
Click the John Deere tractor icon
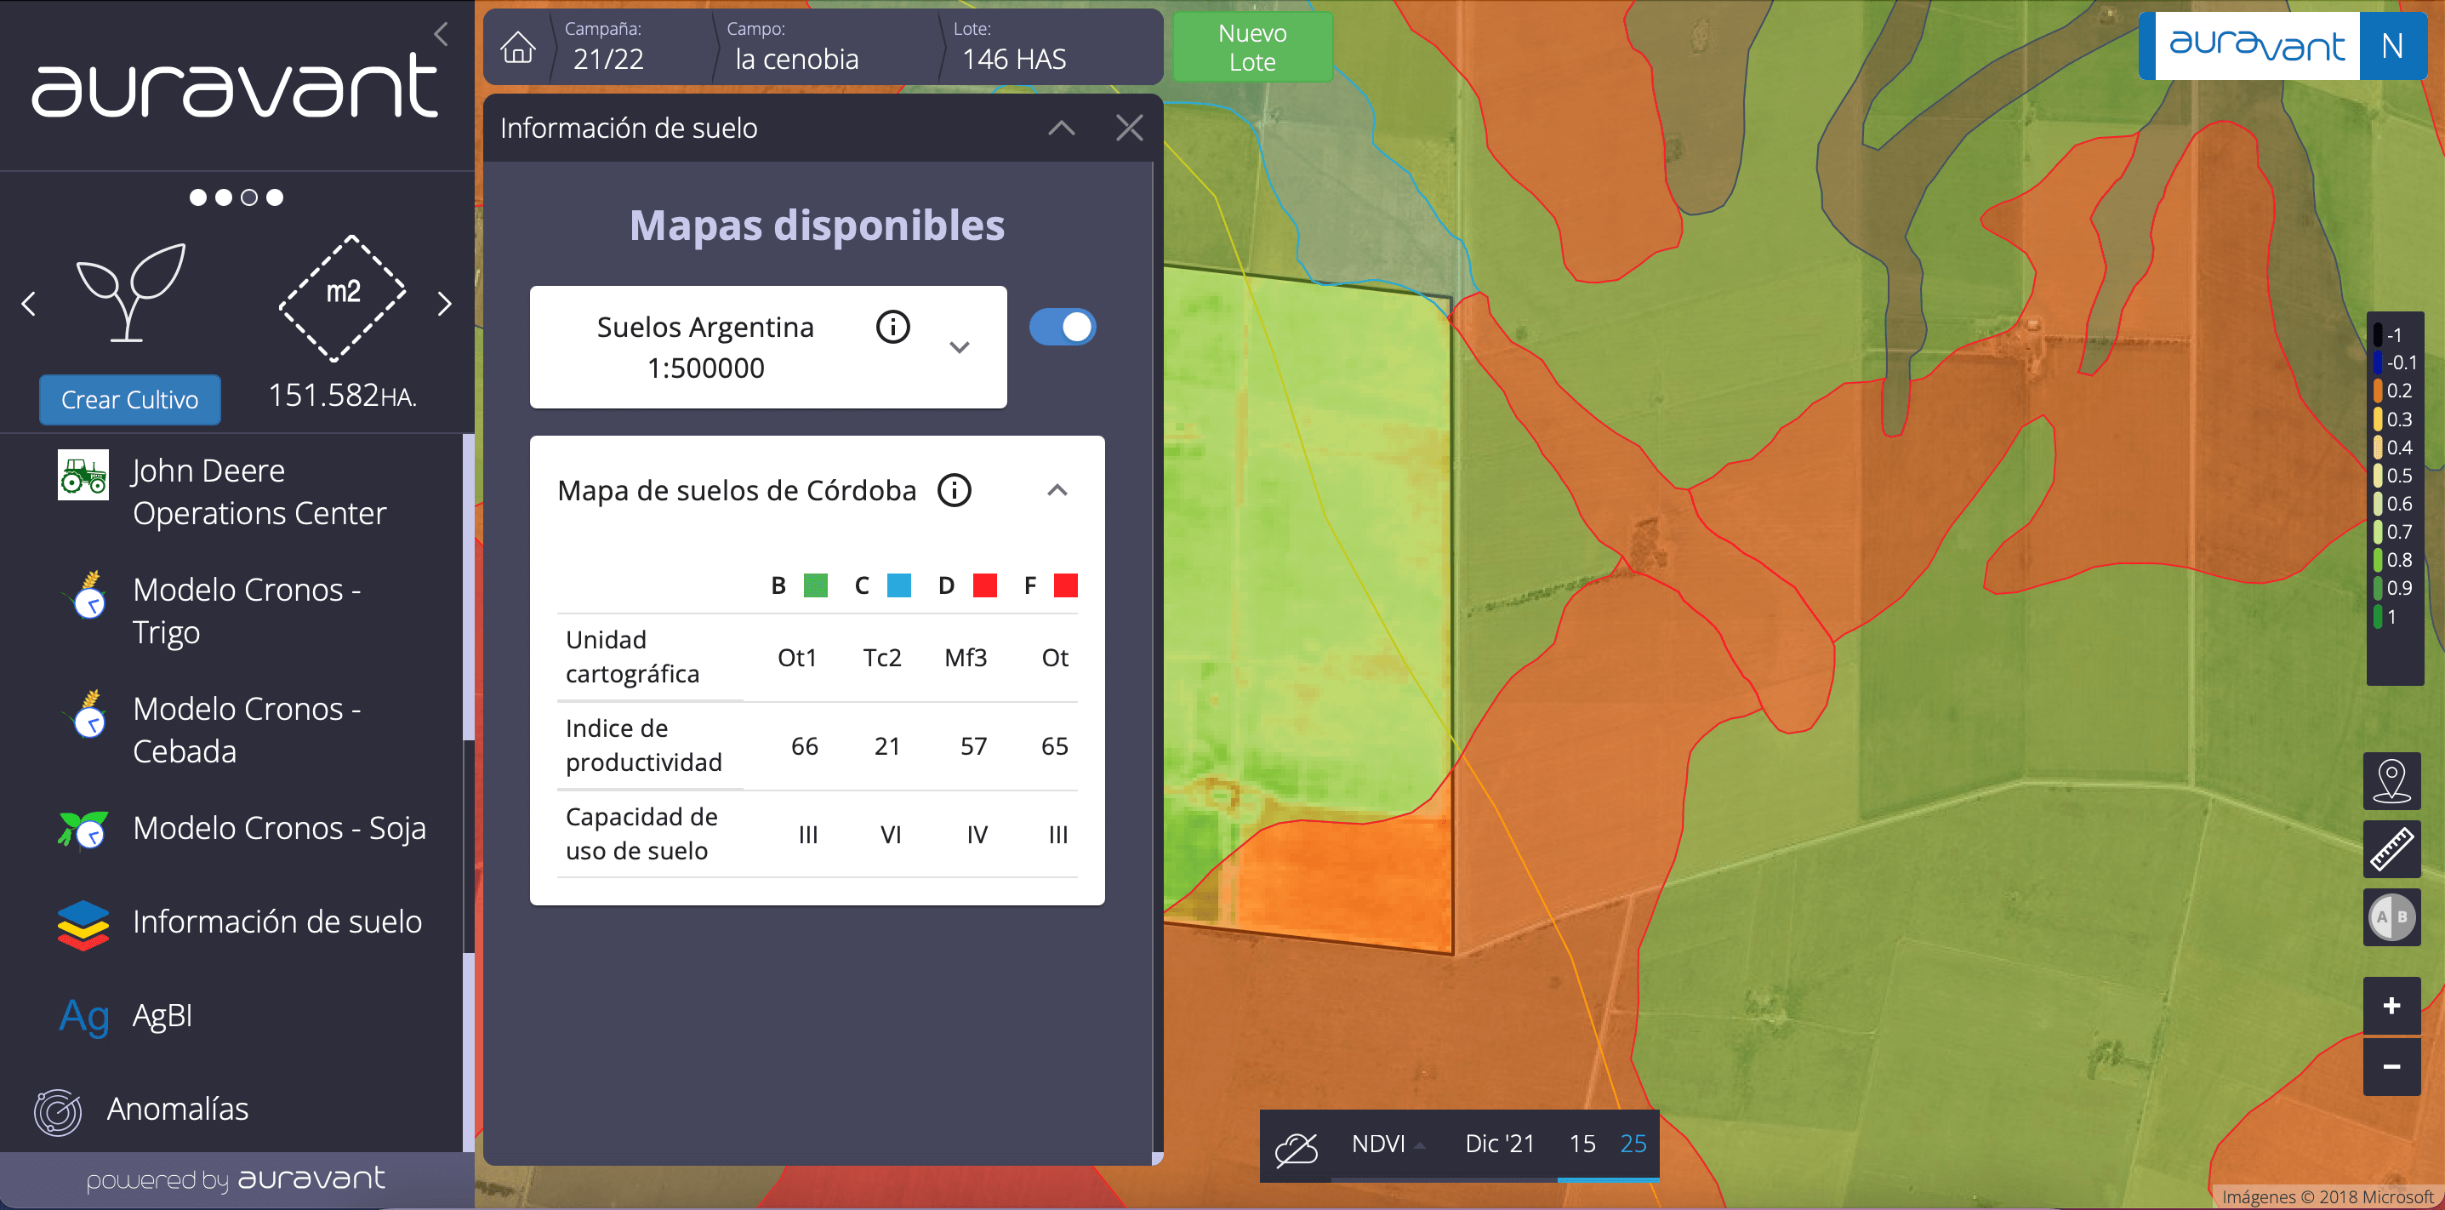pyautogui.click(x=83, y=475)
